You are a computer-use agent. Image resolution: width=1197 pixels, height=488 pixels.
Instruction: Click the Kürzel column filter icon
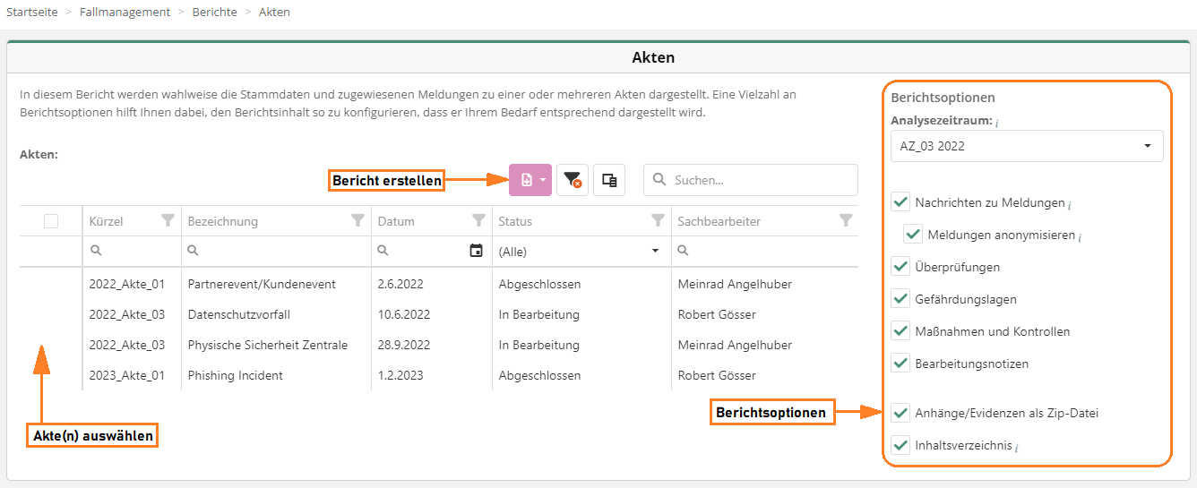tap(168, 221)
